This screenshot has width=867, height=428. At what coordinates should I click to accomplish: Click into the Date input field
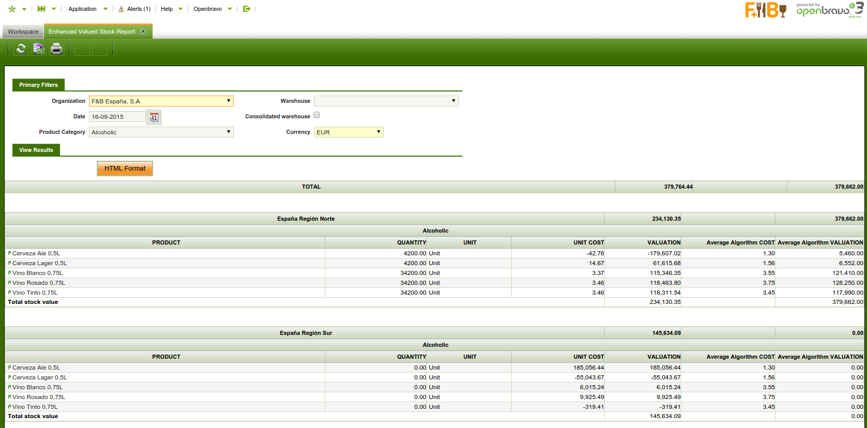point(117,117)
